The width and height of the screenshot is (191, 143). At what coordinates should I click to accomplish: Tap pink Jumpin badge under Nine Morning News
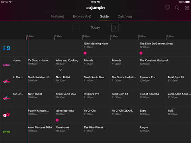click(x=85, y=53)
